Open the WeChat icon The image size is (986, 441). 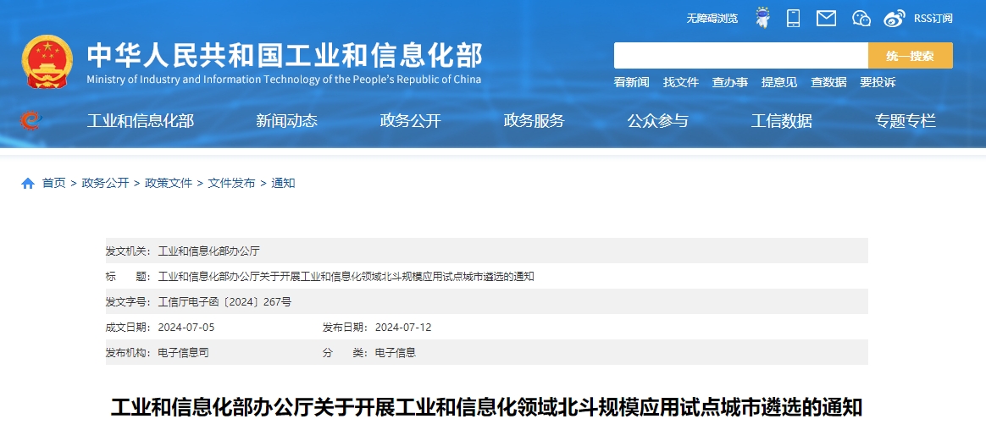click(861, 19)
